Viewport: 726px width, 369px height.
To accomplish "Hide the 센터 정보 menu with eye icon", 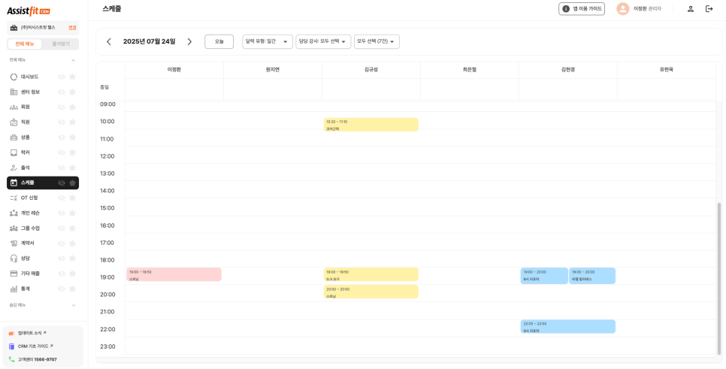I will tap(62, 92).
